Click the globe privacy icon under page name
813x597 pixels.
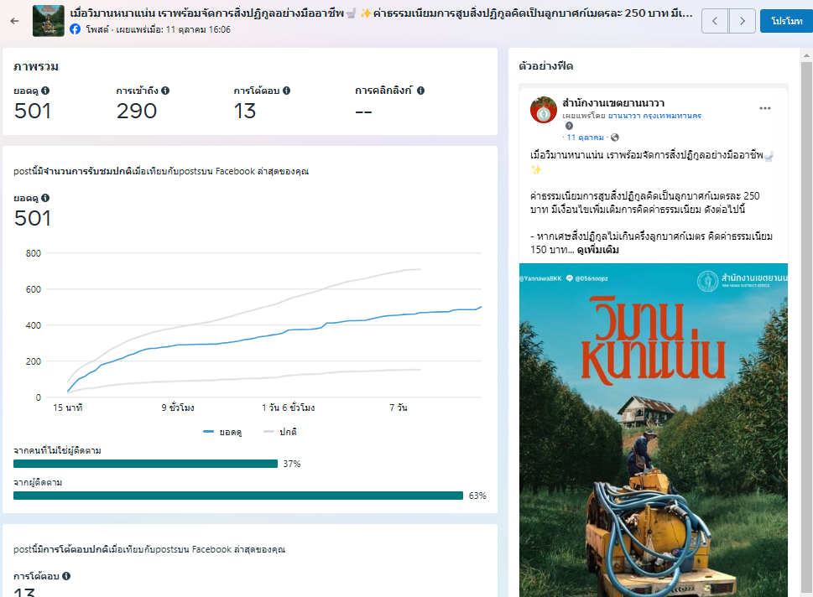click(x=615, y=138)
